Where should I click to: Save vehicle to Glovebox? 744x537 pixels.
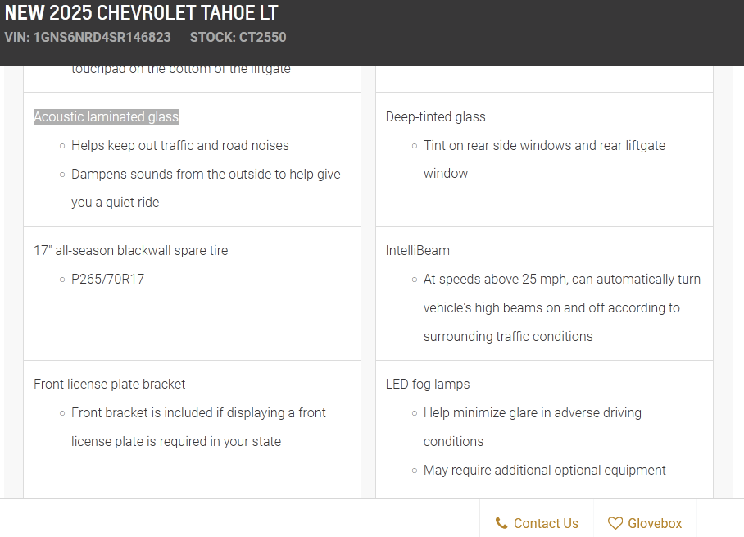coord(645,523)
